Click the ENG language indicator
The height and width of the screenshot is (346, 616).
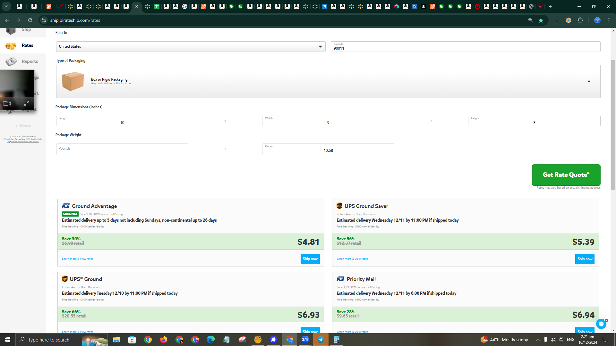570,340
